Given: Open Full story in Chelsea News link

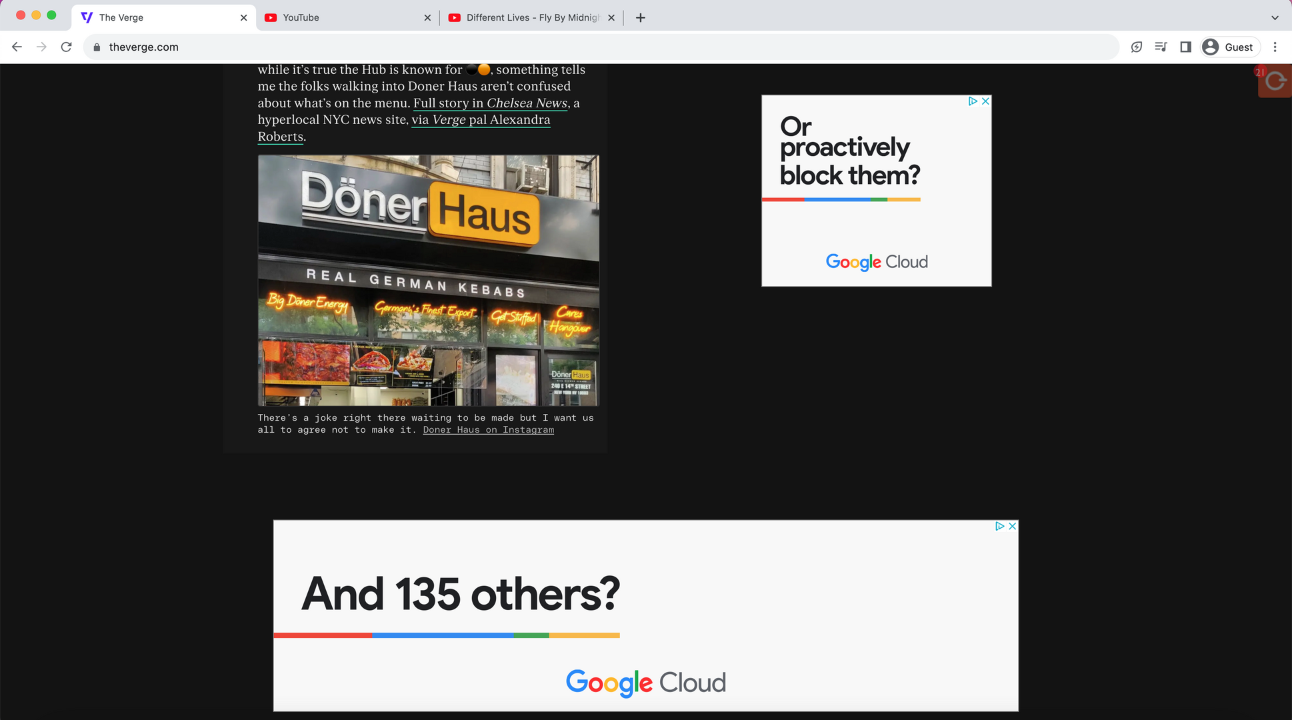Looking at the screenshot, I should 490,103.
